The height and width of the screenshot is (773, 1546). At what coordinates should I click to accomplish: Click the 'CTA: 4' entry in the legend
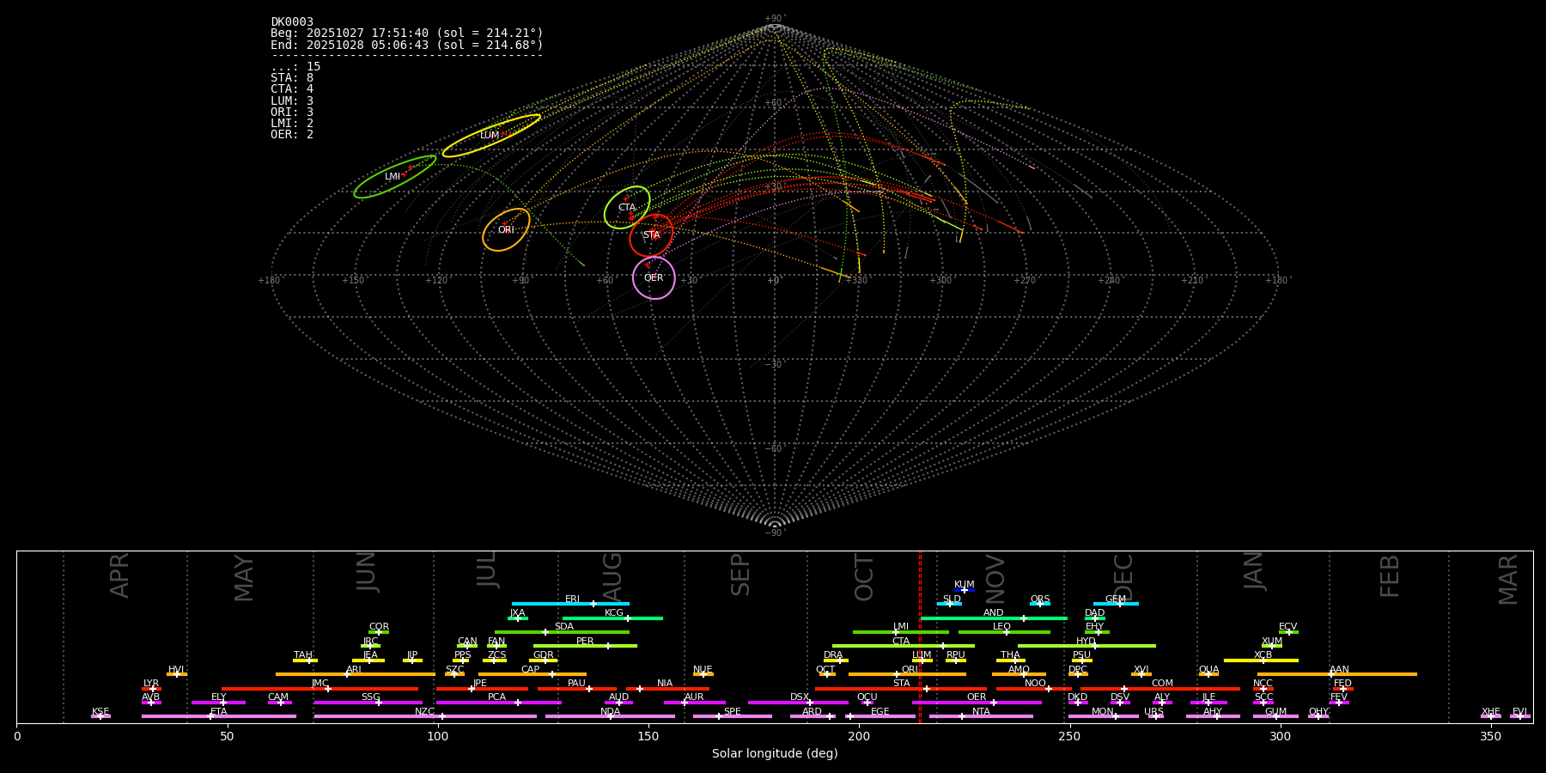coord(292,89)
